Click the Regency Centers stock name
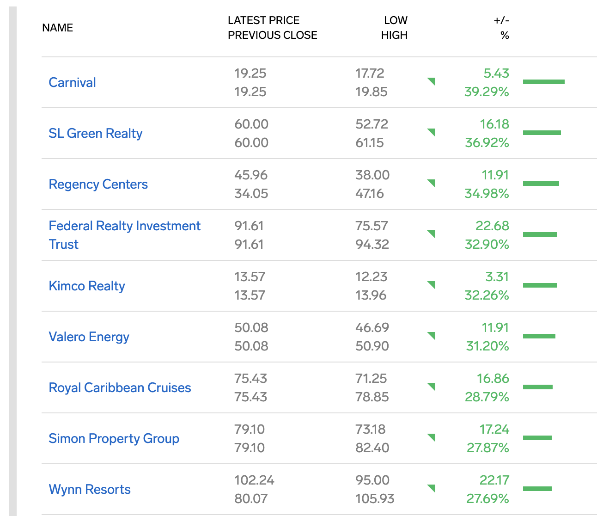This screenshot has width=597, height=516. (98, 184)
